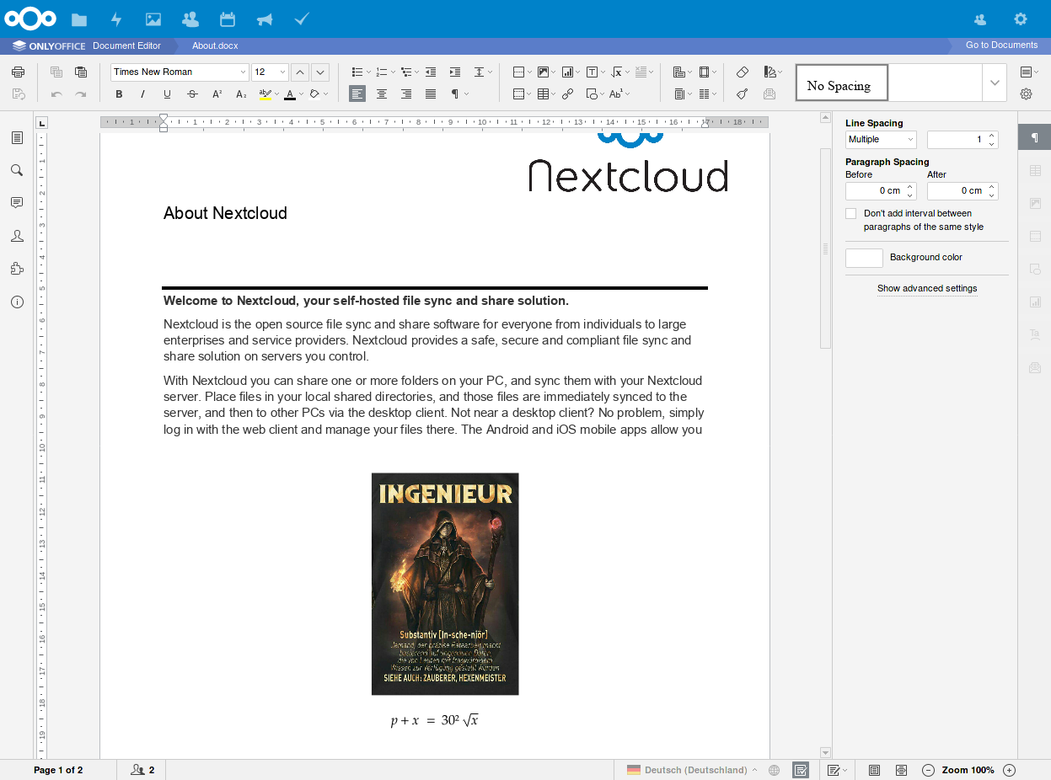Clear formatting with the eraser icon
The width and height of the screenshot is (1051, 780).
743,72
